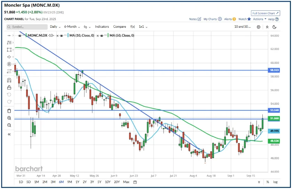Click the 48.526 MA value label
Image resolution: width=293 pixels, height=189 pixels.
[x=274, y=141]
